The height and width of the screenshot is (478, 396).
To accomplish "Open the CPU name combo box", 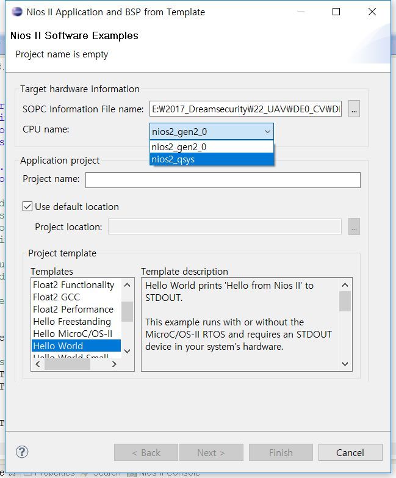I will 211,131.
